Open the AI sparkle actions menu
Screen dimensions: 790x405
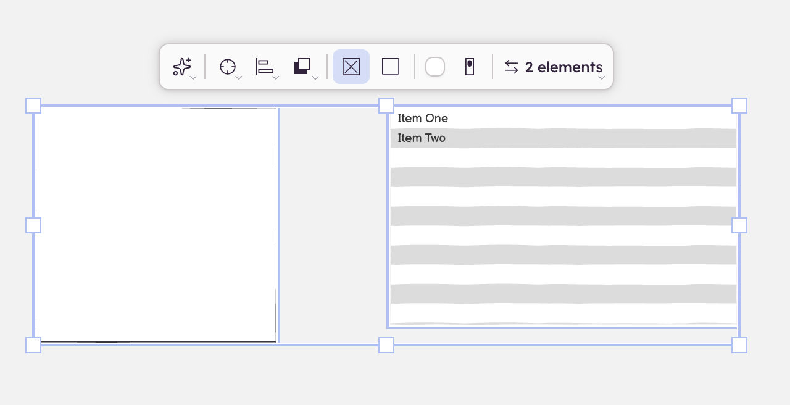[183, 67]
